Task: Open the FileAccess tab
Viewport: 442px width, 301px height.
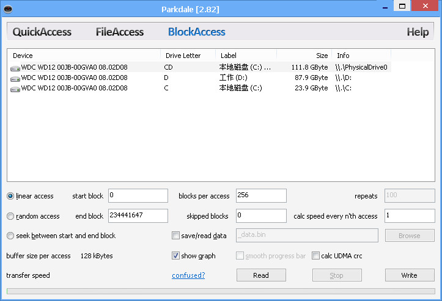Action: pyautogui.click(x=120, y=32)
